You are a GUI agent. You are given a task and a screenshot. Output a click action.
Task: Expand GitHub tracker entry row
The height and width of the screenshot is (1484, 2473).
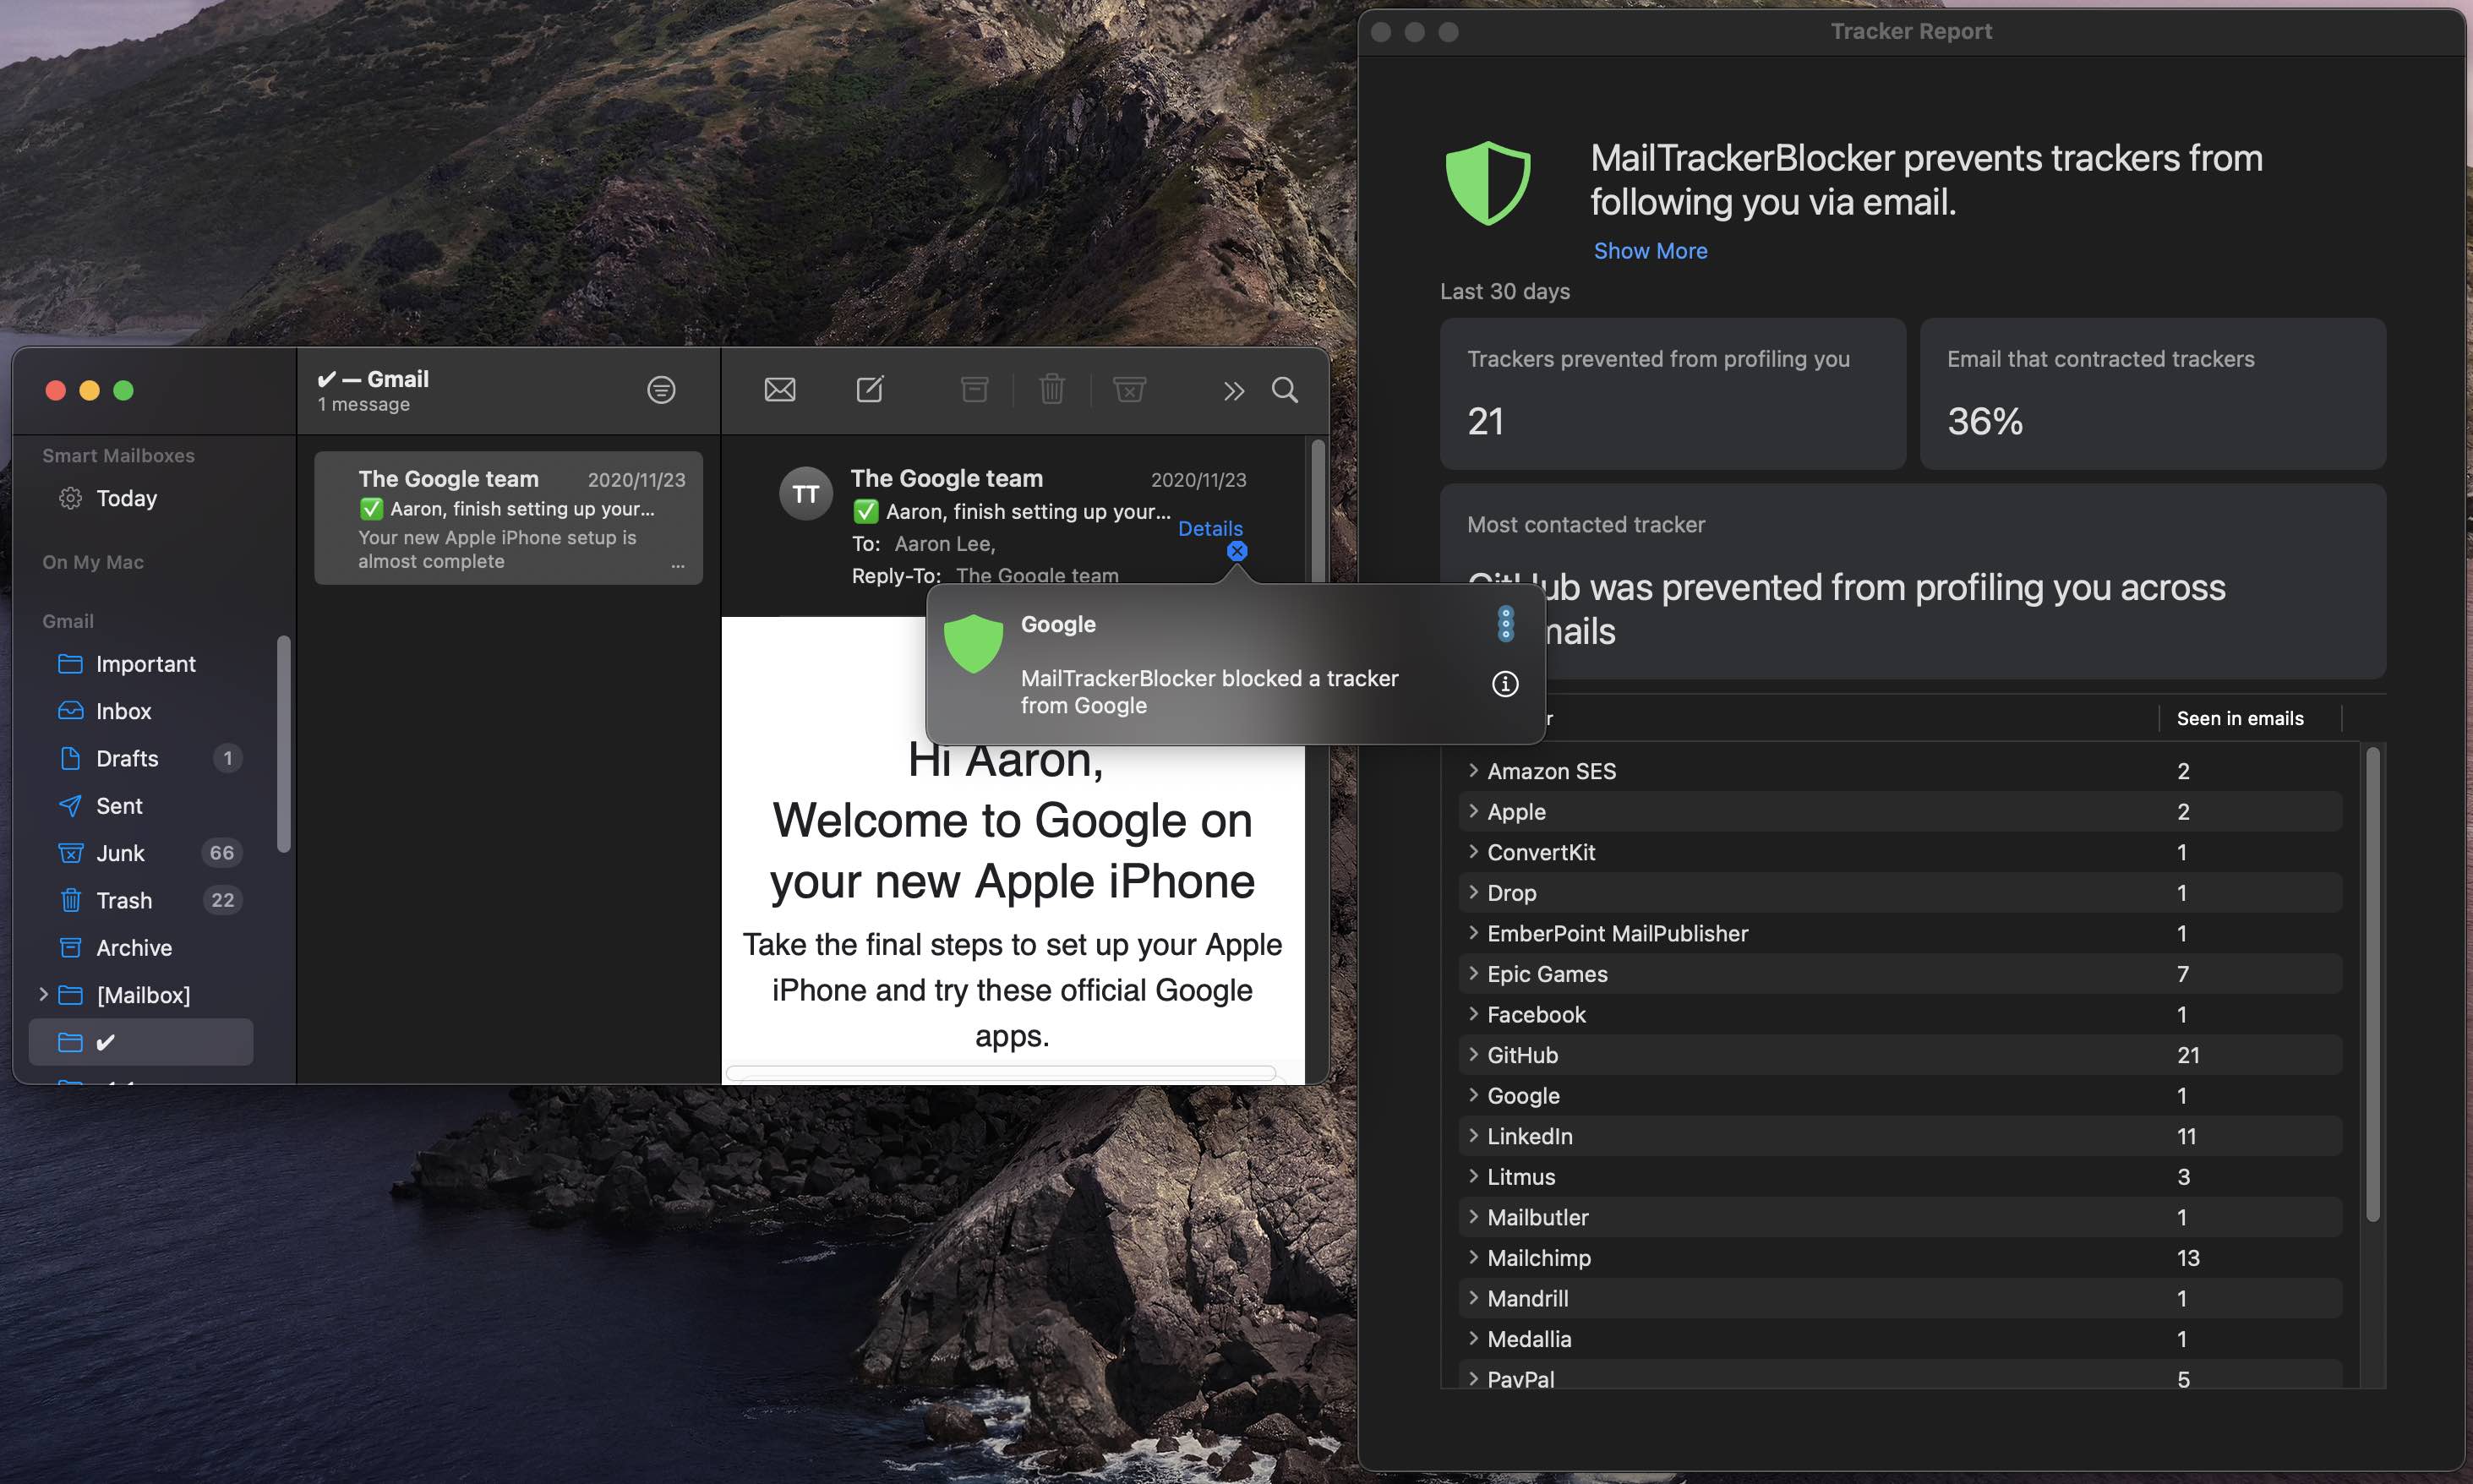click(1471, 1055)
